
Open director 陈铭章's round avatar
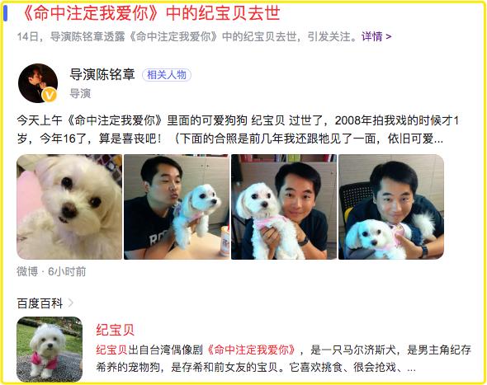tap(38, 83)
